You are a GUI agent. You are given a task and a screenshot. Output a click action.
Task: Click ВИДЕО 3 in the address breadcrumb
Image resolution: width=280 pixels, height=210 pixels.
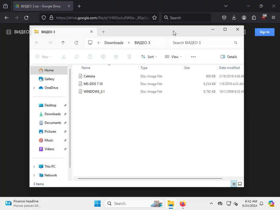pos(142,43)
